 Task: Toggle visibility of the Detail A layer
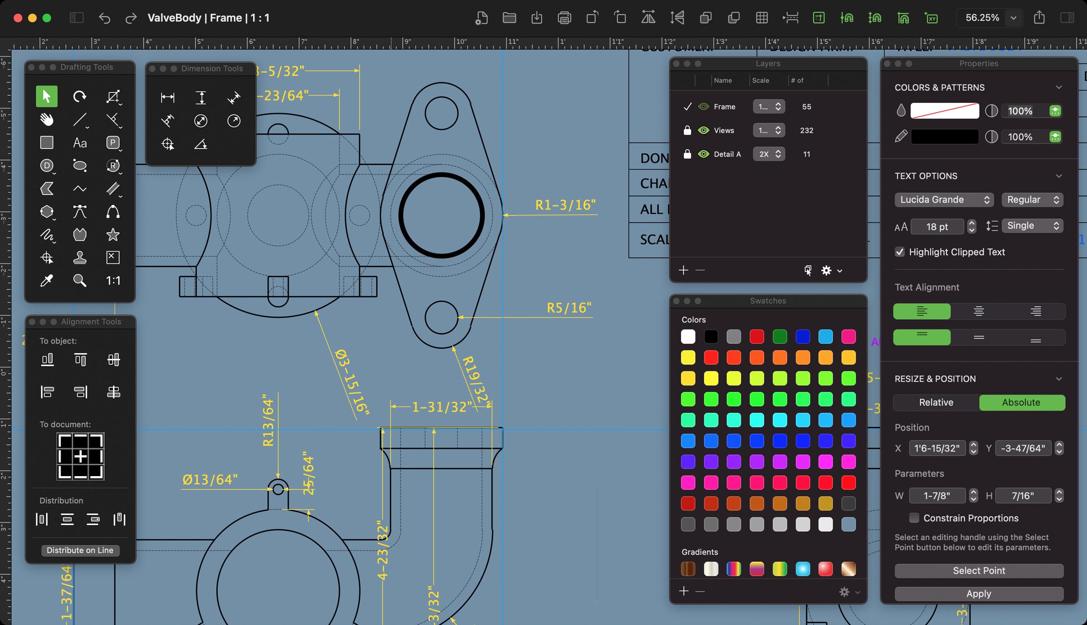[702, 153]
